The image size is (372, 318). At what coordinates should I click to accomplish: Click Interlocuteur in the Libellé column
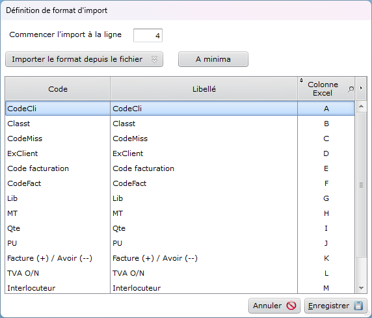[x=204, y=287]
